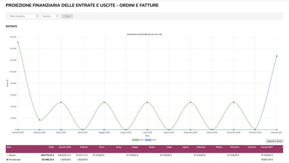289x163 pixels.
Task: Select the green Febbraio 2026 data point
Action: (x=39, y=120)
